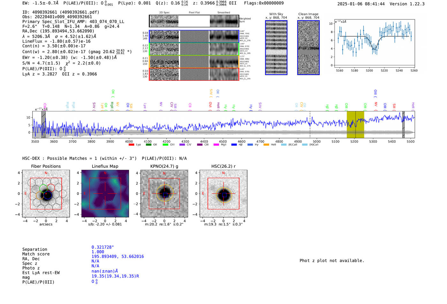Open the Clean Image panel
The width and height of the screenshot is (447, 304).
(x=308, y=48)
